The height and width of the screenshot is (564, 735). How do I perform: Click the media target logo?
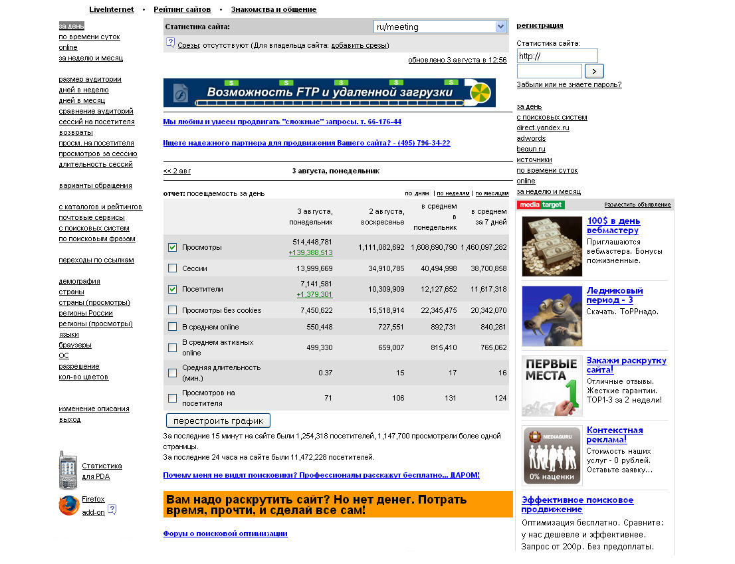point(540,205)
